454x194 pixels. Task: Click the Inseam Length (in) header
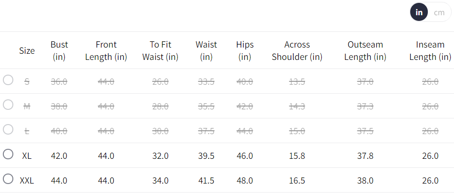coord(430,50)
